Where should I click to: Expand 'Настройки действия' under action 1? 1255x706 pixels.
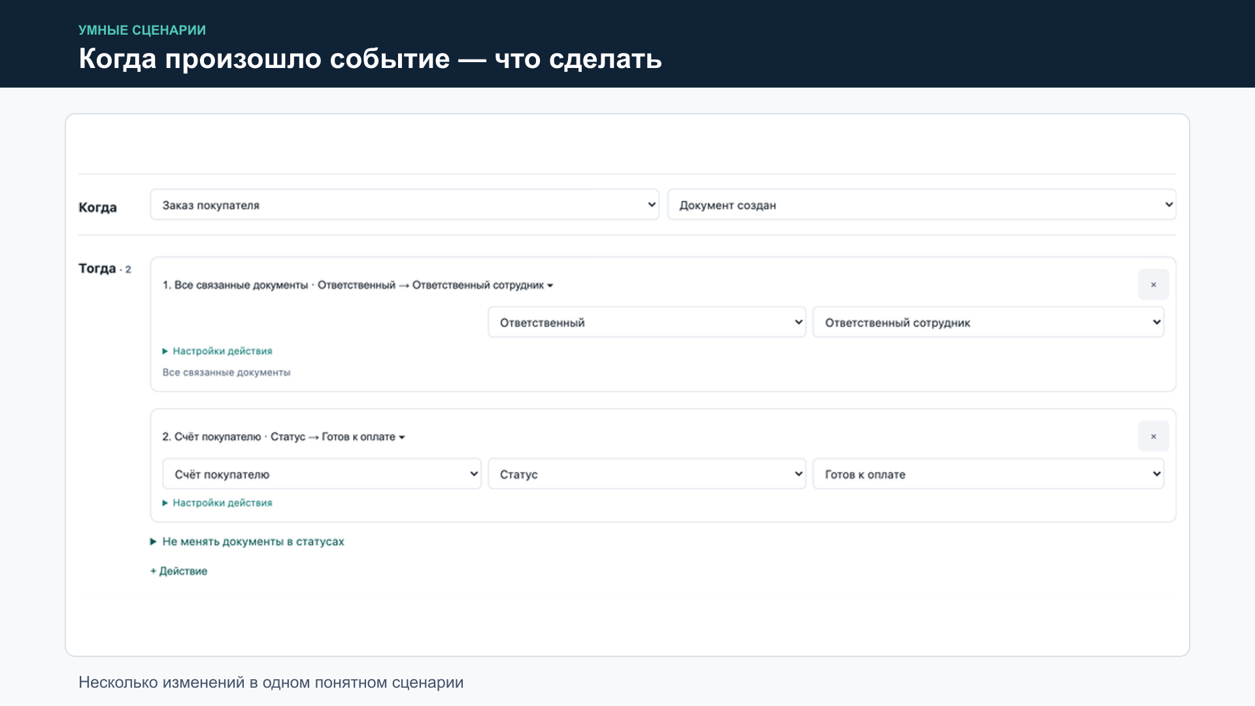pyautogui.click(x=217, y=351)
